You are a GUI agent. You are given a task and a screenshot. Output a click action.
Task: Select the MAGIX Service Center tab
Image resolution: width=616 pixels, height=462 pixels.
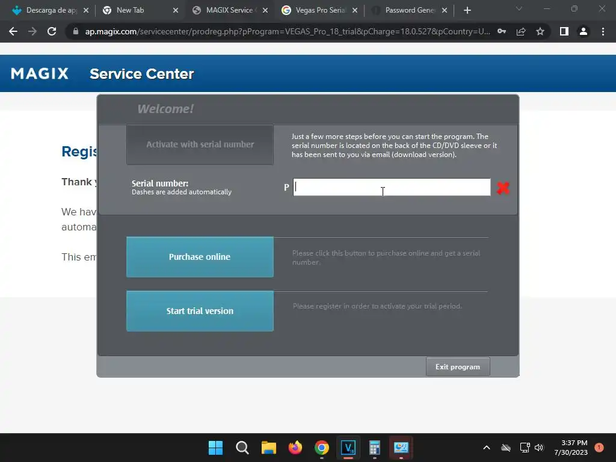pyautogui.click(x=229, y=10)
